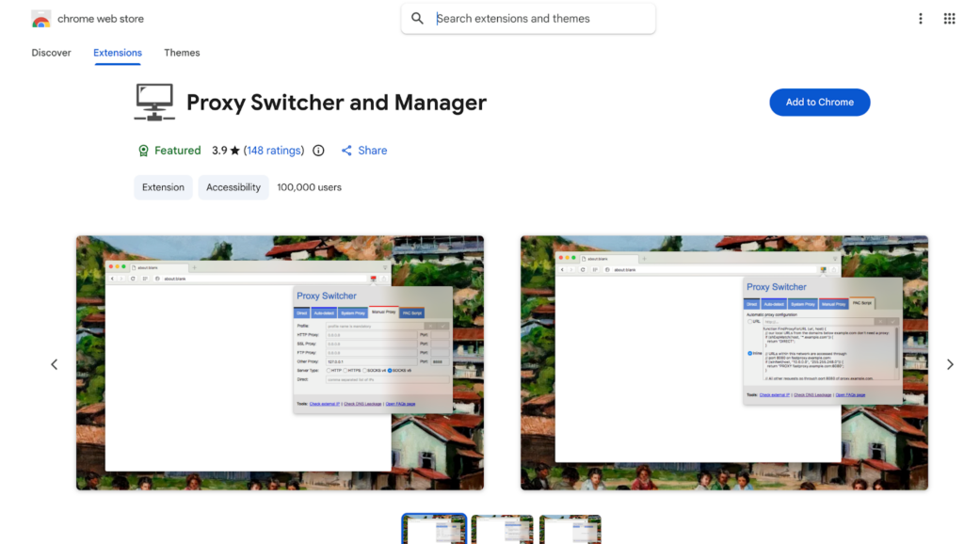
Task: Open the three-dot more options menu
Action: pos(921,19)
